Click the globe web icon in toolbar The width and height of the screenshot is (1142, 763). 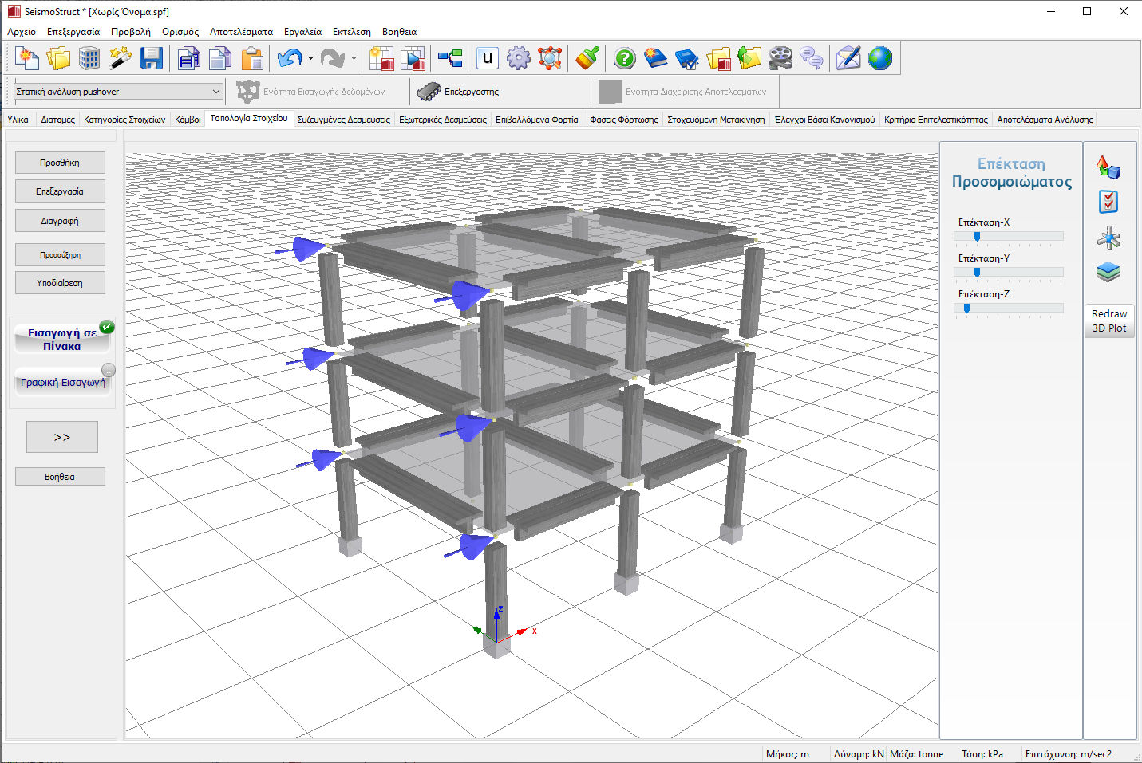[x=880, y=58]
